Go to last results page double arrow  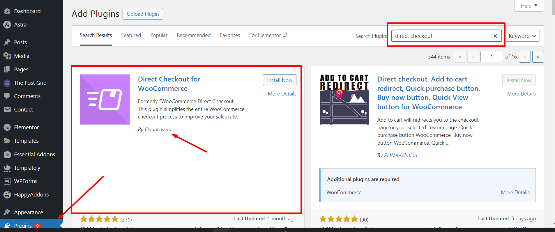tap(538, 57)
